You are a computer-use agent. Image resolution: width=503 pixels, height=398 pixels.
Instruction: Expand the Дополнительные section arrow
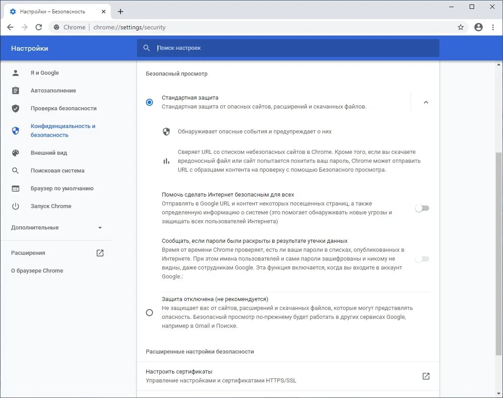(100, 228)
